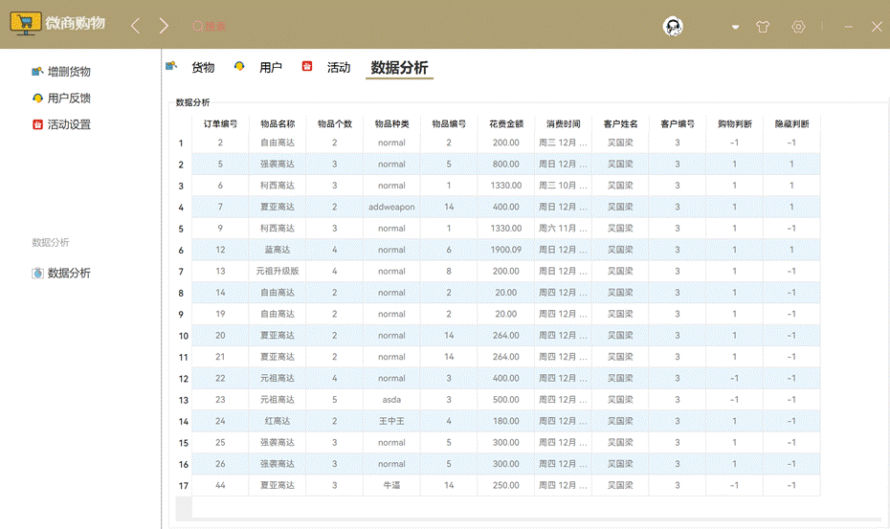This screenshot has width=890, height=529.
Task: Open the 活动 tab
Action: point(338,68)
